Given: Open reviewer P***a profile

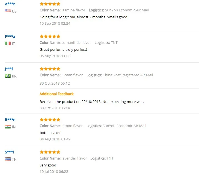Looking at the screenshot, I should pos(10,36).
